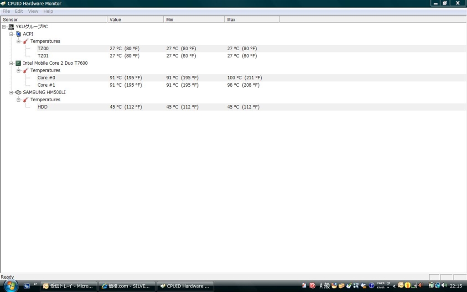
Task: Open the Help menu
Action: click(x=48, y=11)
